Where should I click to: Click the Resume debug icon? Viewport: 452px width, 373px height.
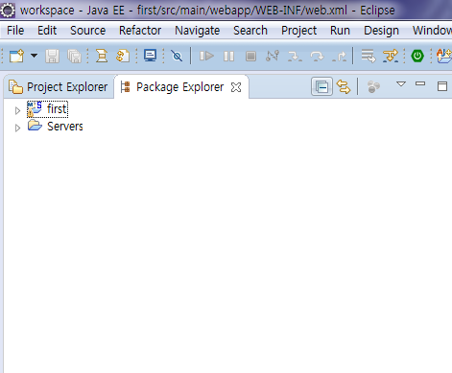206,57
